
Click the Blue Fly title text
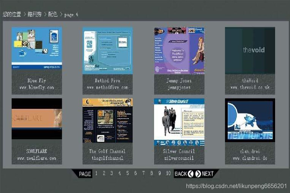(x=37, y=80)
